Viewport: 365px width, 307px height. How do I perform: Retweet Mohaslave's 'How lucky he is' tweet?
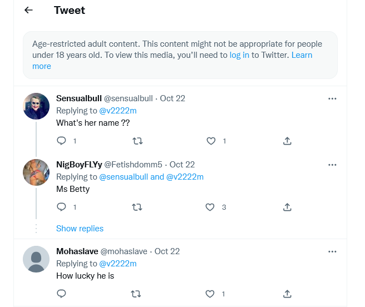click(x=136, y=294)
